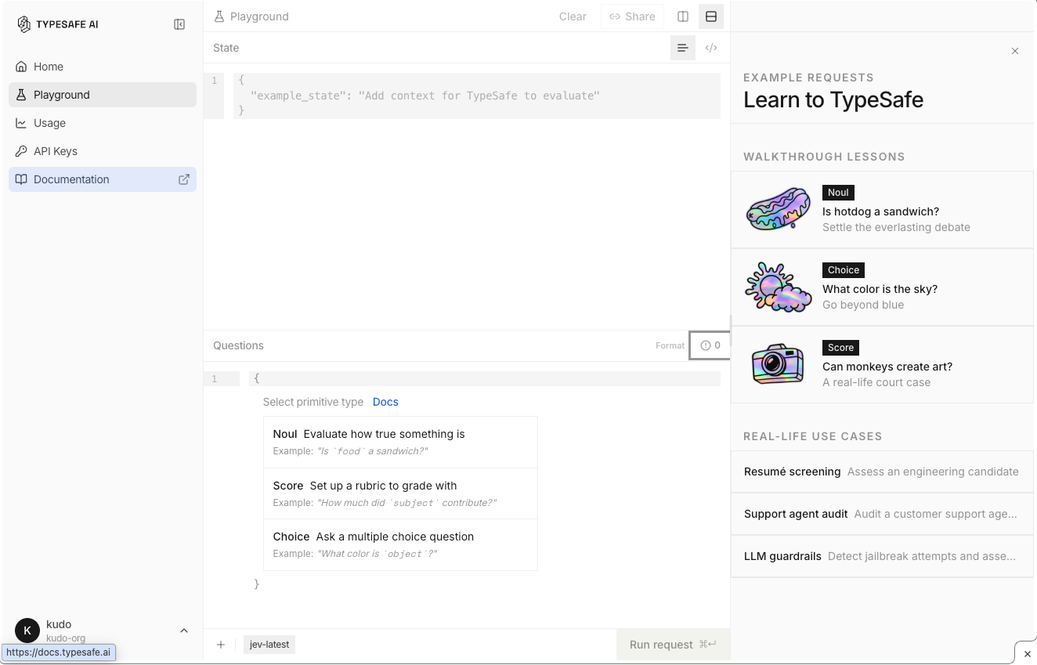Open the camera thumbnail for monkeys lesson

pyautogui.click(x=779, y=365)
